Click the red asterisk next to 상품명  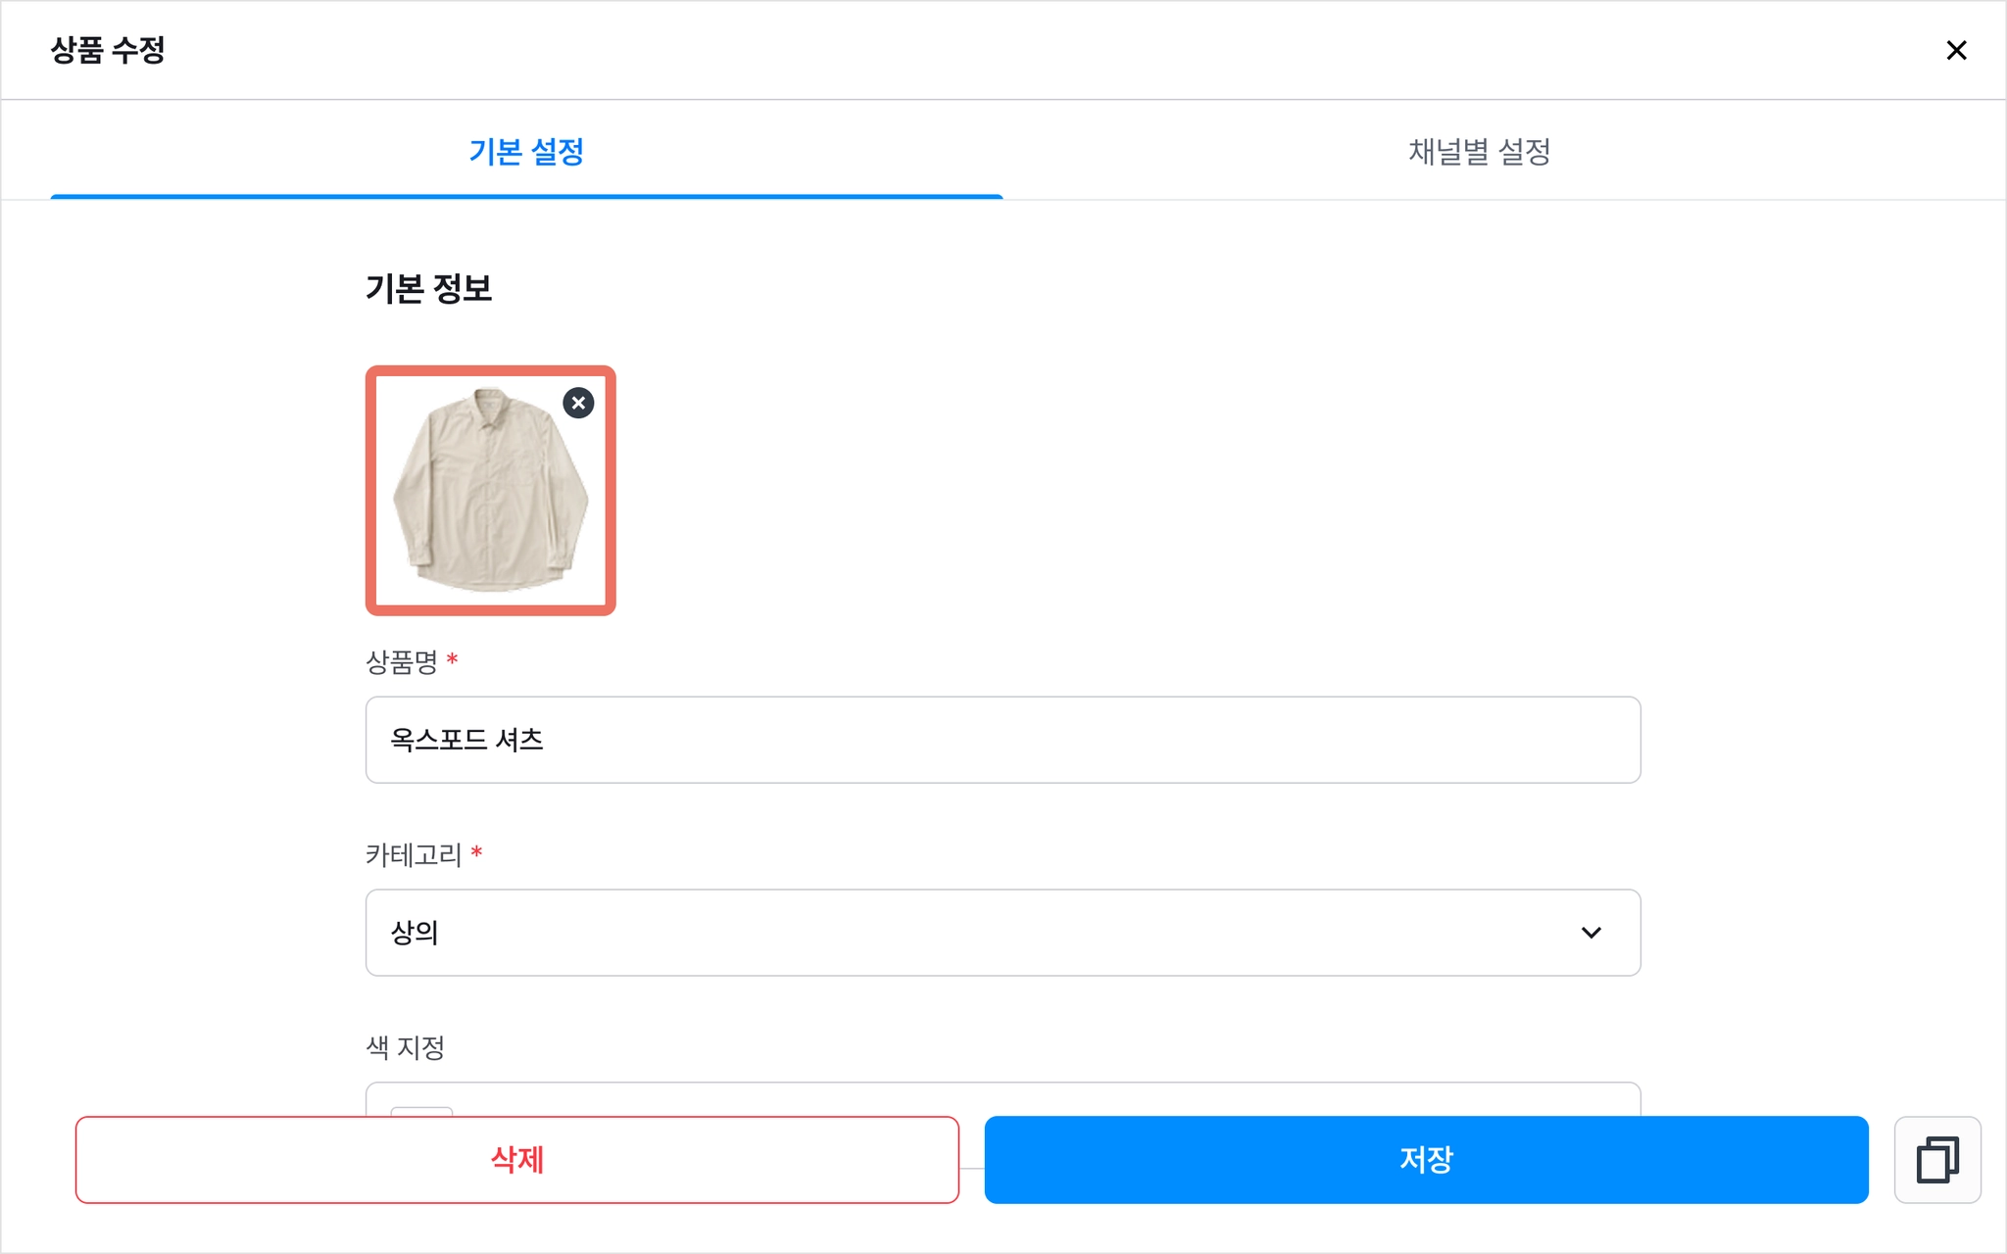coord(452,659)
